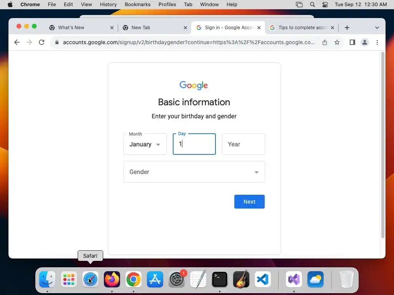The image size is (394, 295).
Task: Open the Month dropdown showing January
Action: (145, 144)
